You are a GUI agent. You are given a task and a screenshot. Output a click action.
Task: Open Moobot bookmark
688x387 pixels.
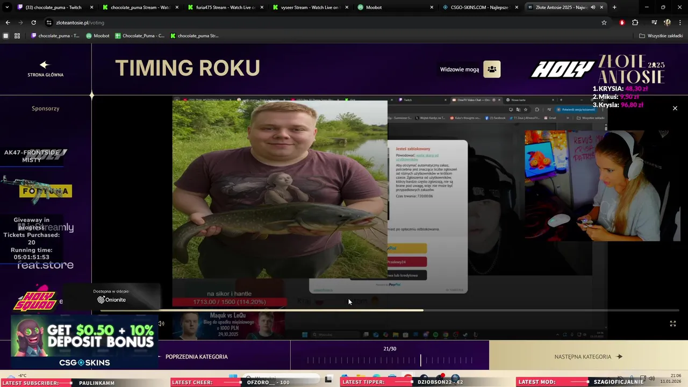pos(98,36)
